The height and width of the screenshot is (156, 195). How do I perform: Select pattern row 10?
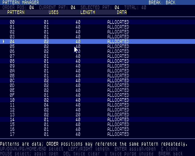tap(97, 100)
